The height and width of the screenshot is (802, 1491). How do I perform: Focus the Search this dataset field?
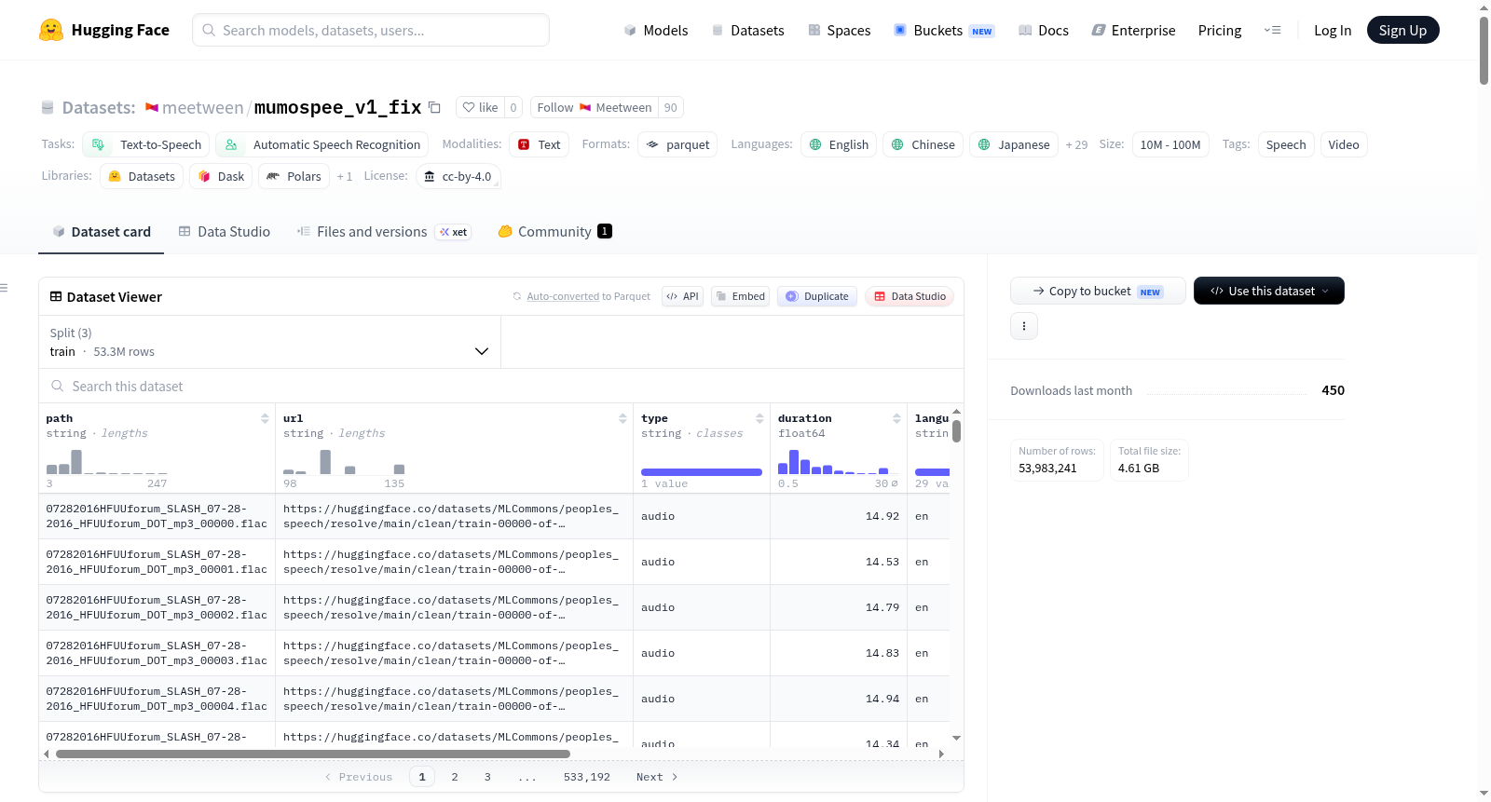point(501,386)
